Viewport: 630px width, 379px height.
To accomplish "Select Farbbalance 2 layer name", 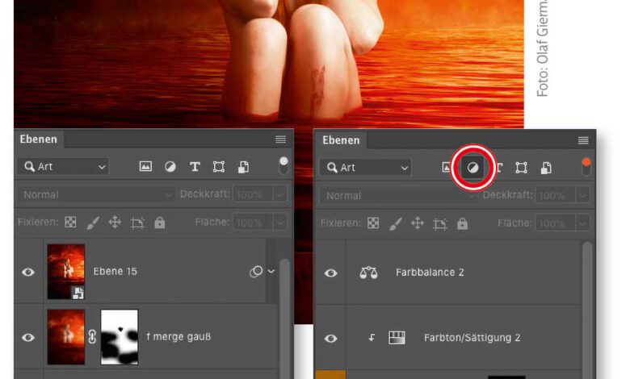I will pyautogui.click(x=430, y=273).
